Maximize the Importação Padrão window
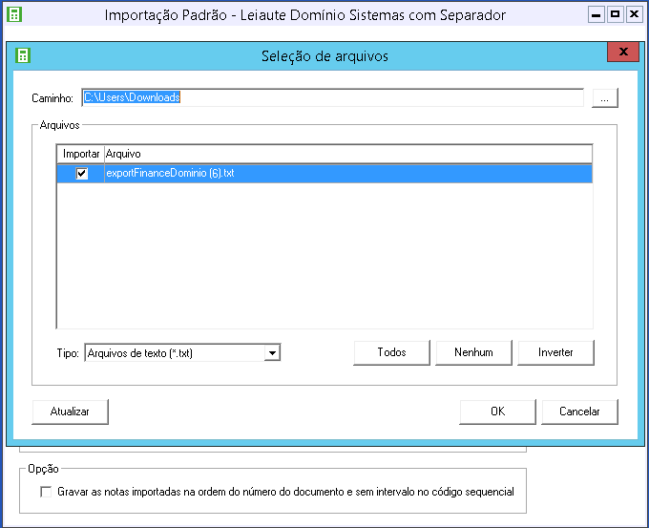Image resolution: width=649 pixels, height=528 pixels. pyautogui.click(x=614, y=15)
